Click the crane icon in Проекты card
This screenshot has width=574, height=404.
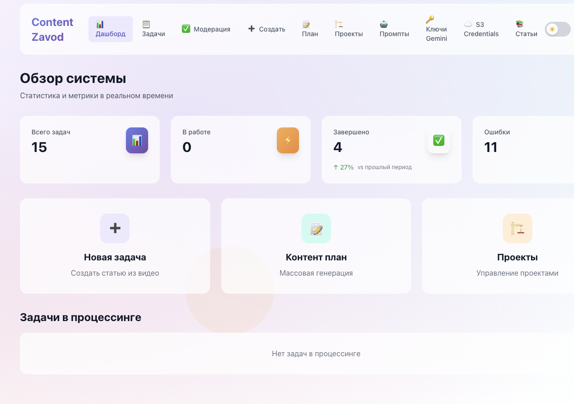tap(518, 228)
